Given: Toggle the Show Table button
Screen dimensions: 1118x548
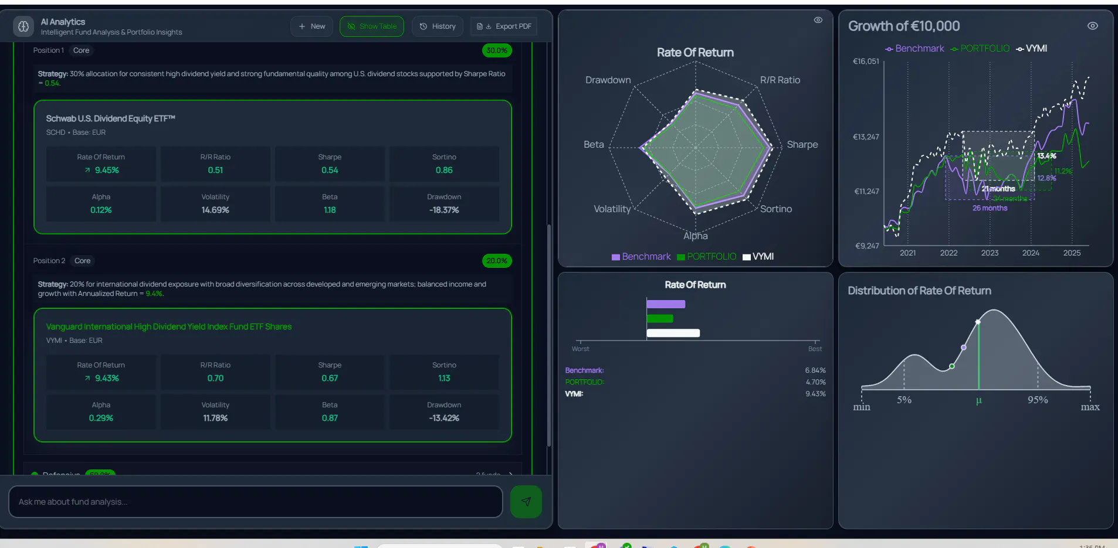Looking at the screenshot, I should (x=372, y=26).
